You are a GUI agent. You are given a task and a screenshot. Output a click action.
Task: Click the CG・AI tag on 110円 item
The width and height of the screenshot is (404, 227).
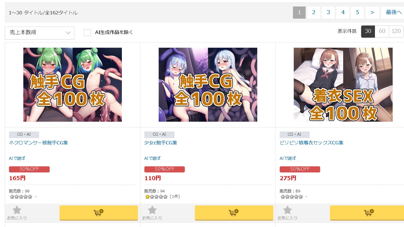coord(159,135)
